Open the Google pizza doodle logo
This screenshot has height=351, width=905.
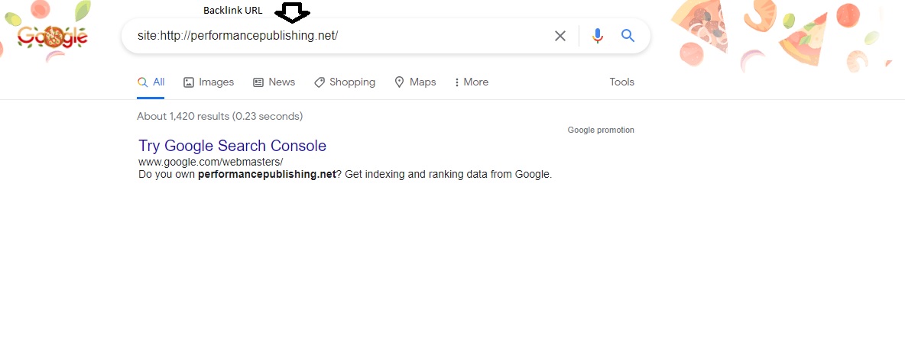(x=53, y=36)
